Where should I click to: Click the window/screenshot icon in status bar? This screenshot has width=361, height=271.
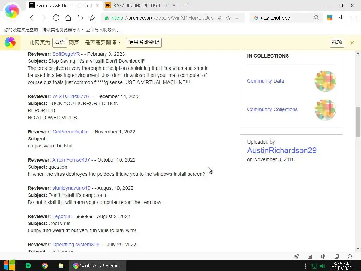(x=337, y=257)
